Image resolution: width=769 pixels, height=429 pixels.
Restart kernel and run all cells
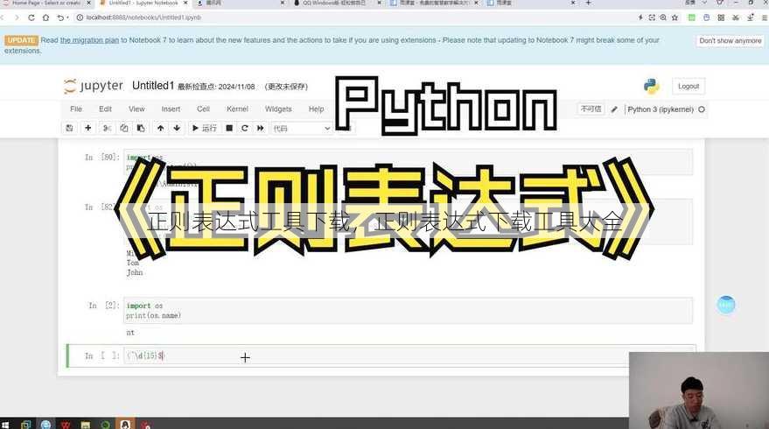(x=261, y=128)
